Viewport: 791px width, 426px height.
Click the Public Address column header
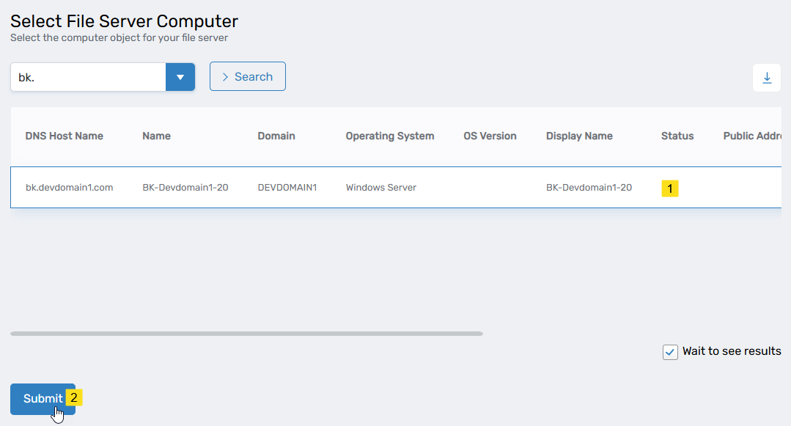coord(751,136)
